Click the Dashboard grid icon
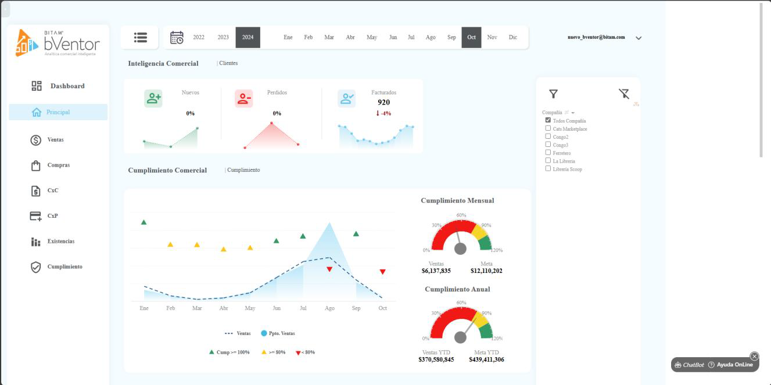The width and height of the screenshot is (771, 385). tap(37, 86)
